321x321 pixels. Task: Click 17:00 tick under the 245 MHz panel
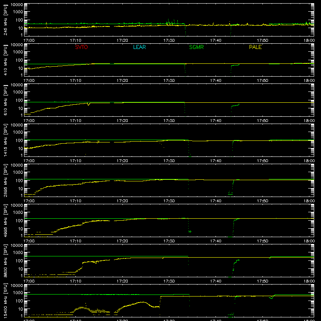point(29,41)
